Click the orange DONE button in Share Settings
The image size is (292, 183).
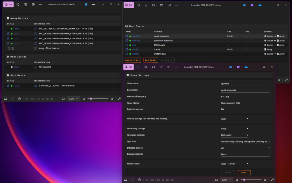[244, 173]
